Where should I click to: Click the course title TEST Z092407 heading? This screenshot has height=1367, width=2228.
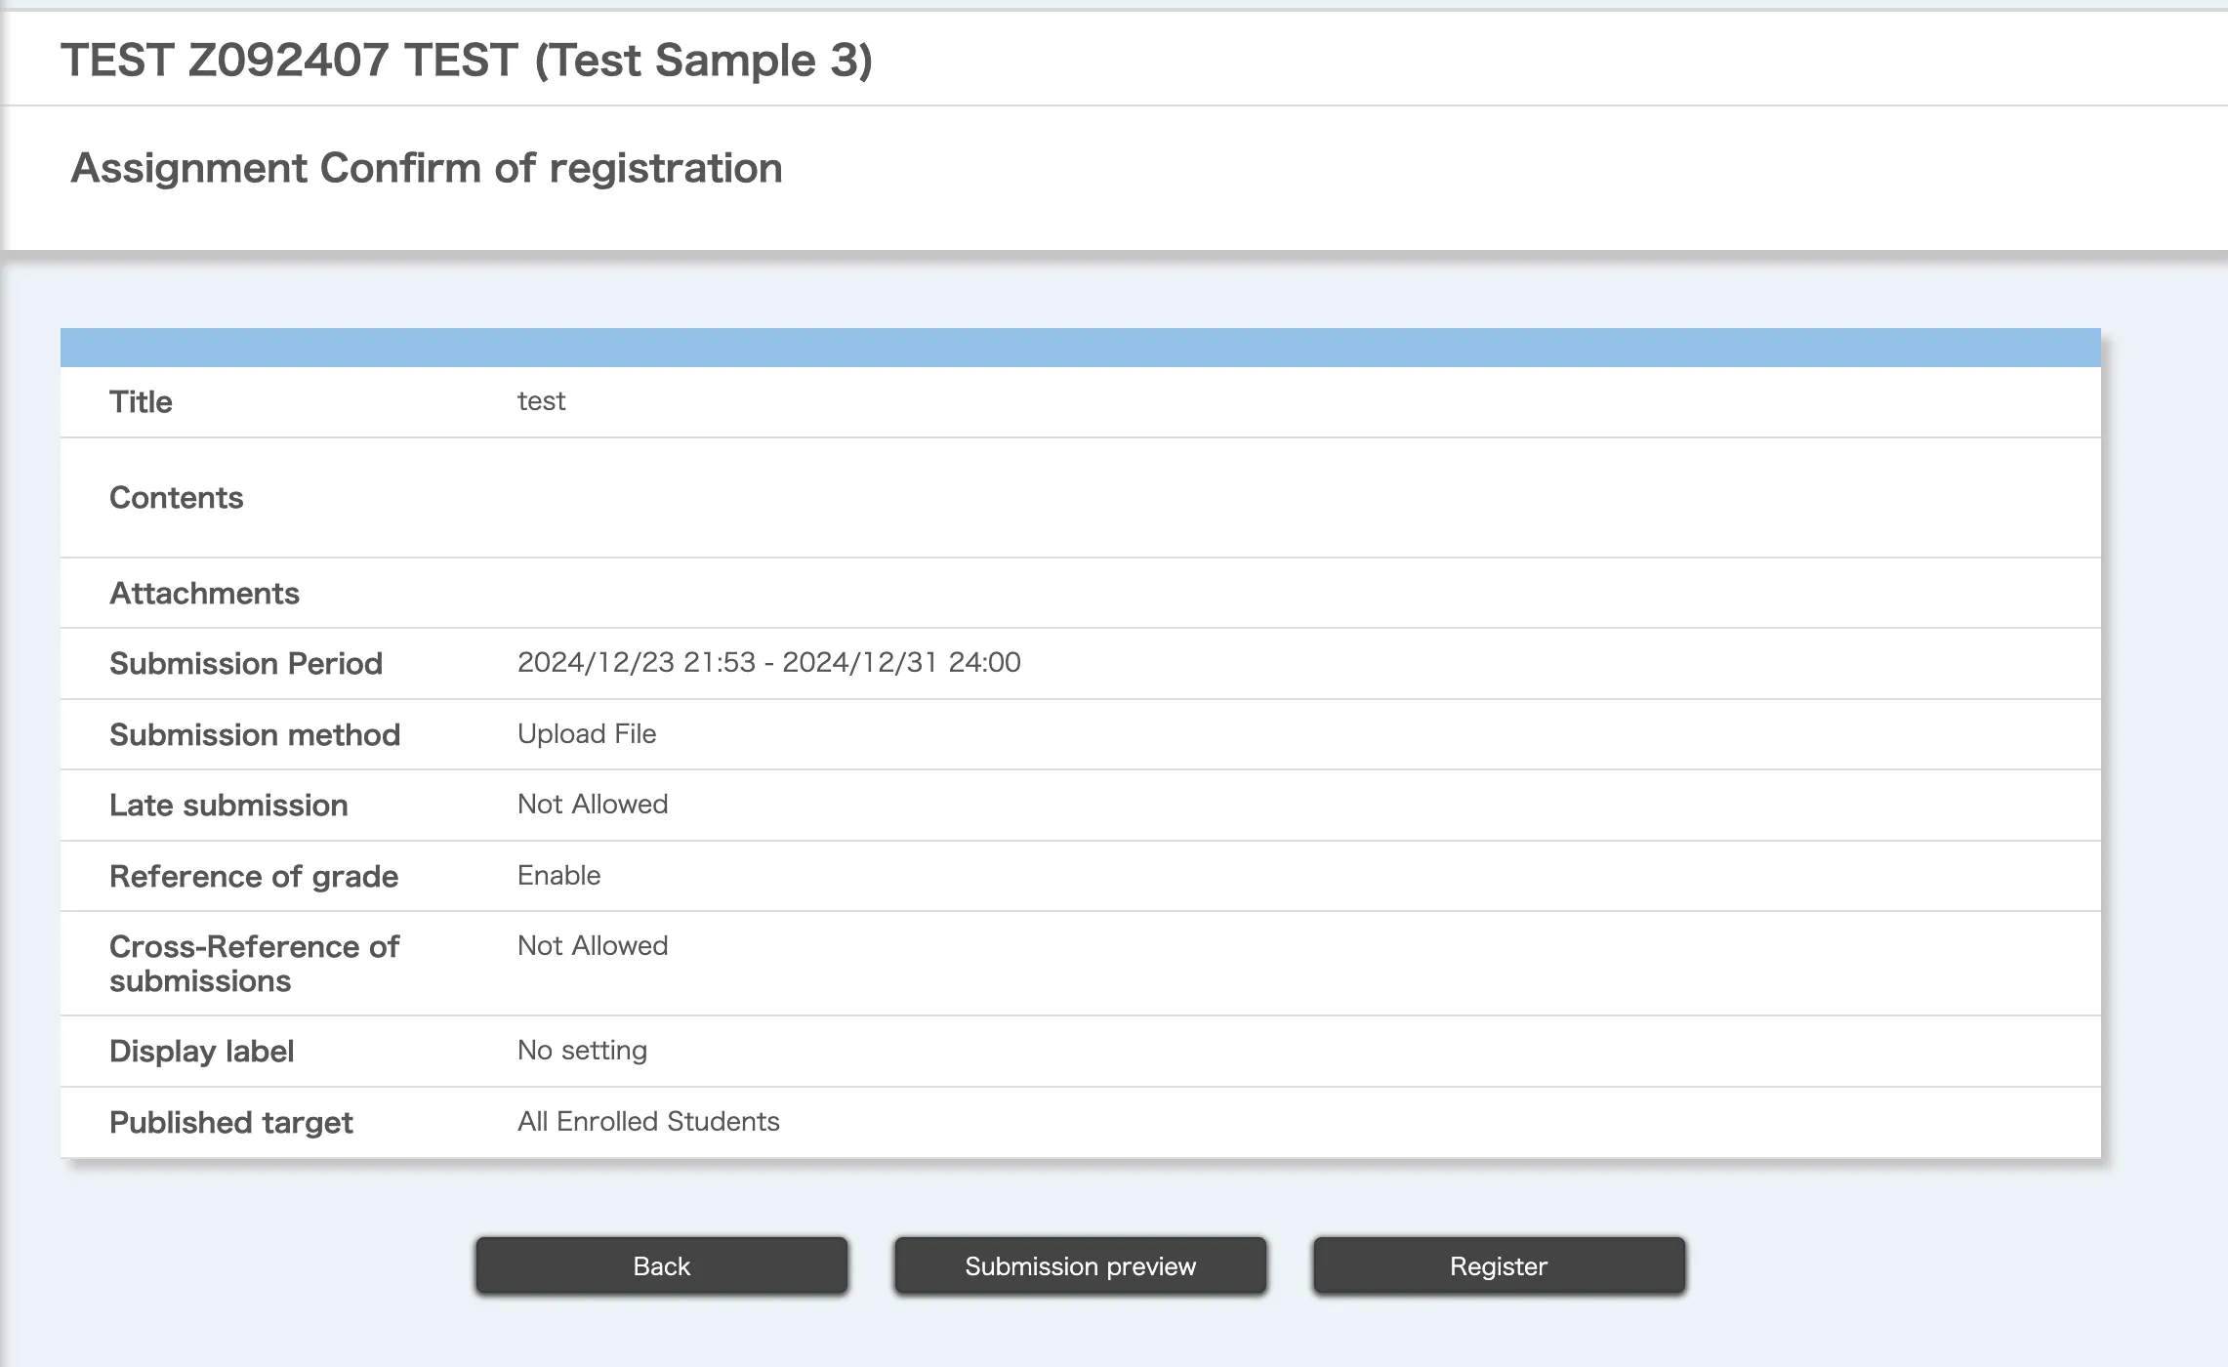point(466,61)
